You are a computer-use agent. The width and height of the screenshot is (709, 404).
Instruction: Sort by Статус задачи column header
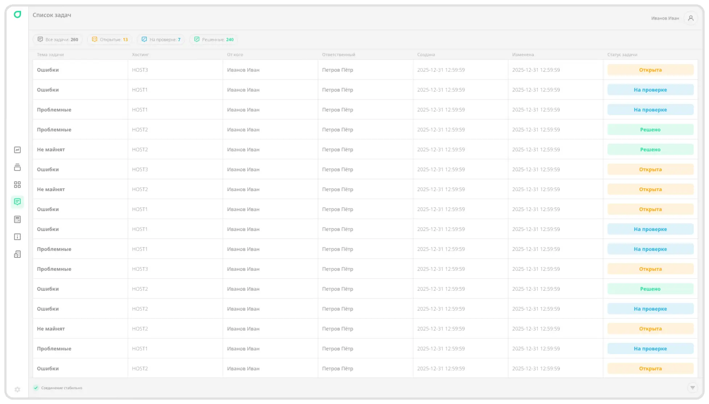pos(622,55)
